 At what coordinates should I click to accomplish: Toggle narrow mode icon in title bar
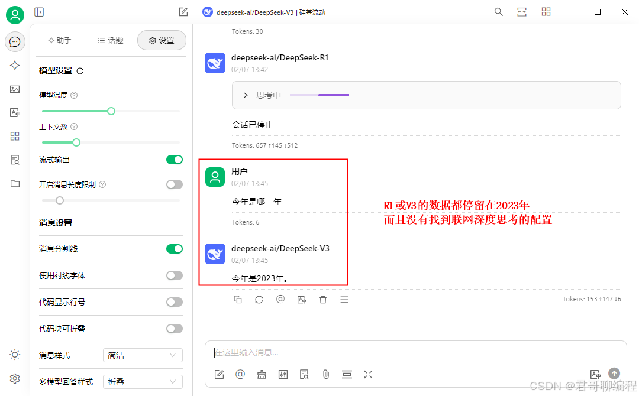click(522, 12)
